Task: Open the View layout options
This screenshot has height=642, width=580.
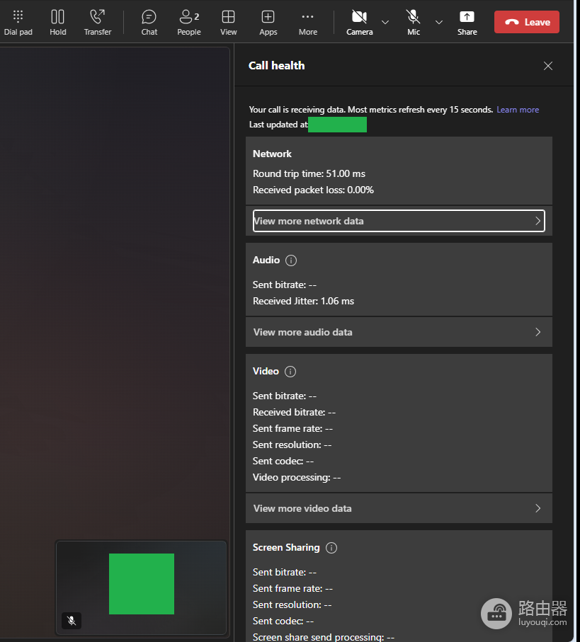Action: click(228, 23)
